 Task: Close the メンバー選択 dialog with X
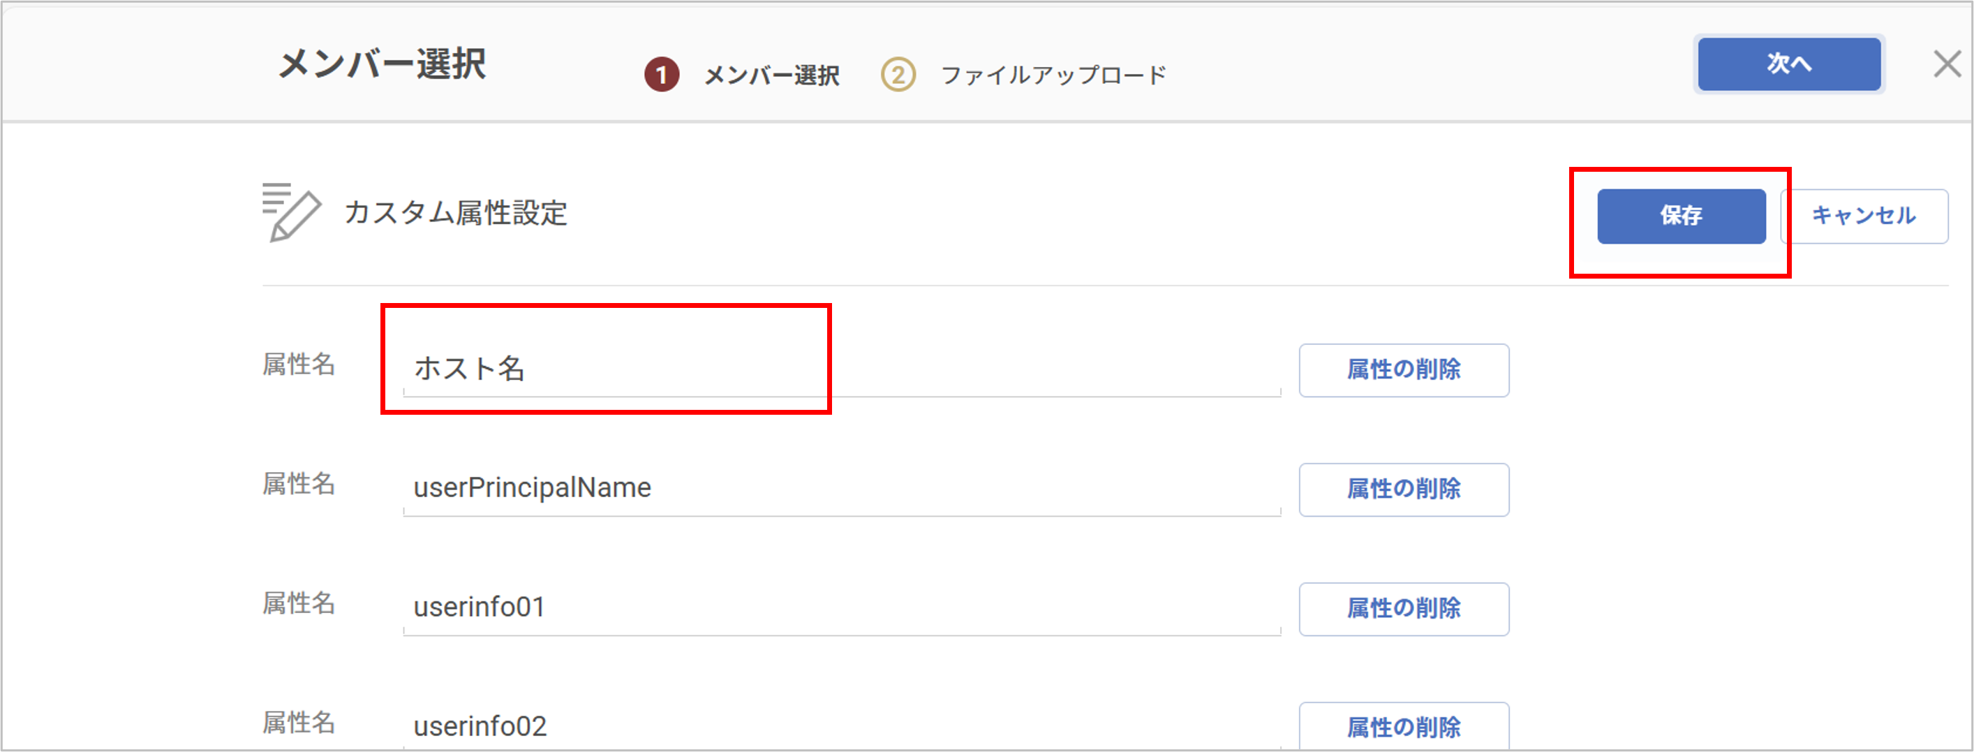(x=1946, y=64)
